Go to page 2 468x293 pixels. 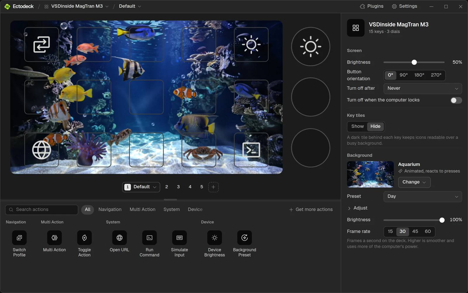pos(167,187)
